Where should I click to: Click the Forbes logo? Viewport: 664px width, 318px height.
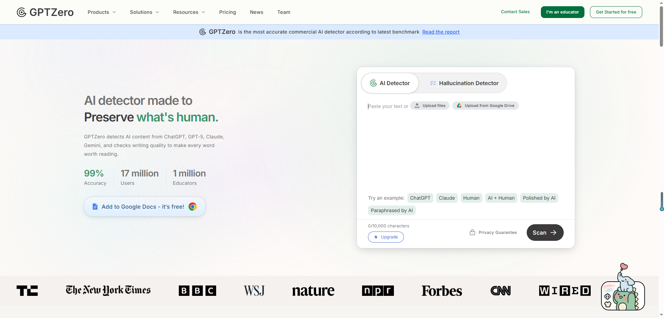coord(442,291)
